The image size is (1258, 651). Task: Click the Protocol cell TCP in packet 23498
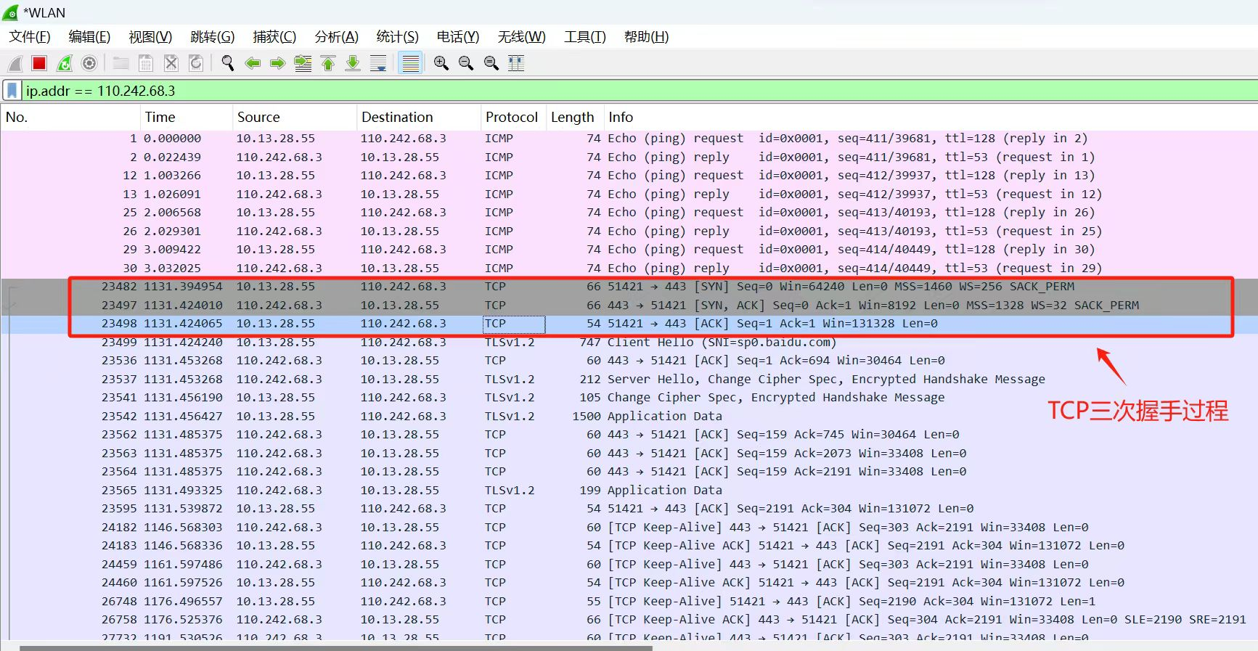point(514,324)
